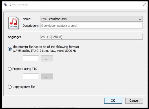Click the 'Language:' label
Viewport: 149px width, 109px height.
14,37
